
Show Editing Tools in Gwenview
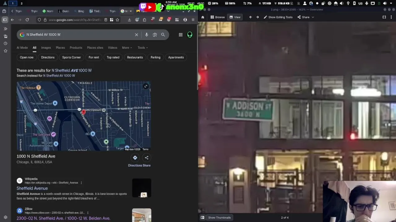tap(278, 17)
